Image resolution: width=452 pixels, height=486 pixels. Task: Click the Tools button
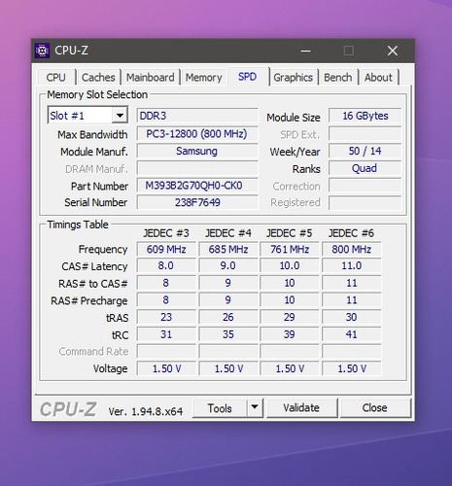click(220, 408)
